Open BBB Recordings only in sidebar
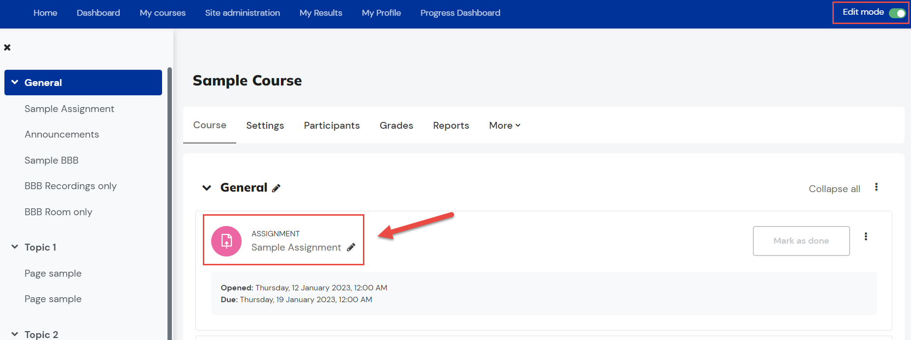The height and width of the screenshot is (340, 911). pos(71,186)
